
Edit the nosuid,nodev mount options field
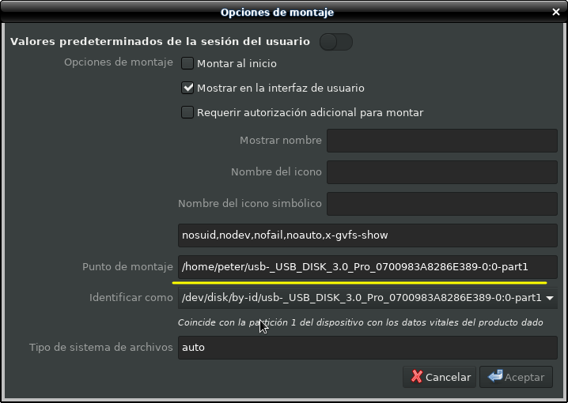[368, 235]
